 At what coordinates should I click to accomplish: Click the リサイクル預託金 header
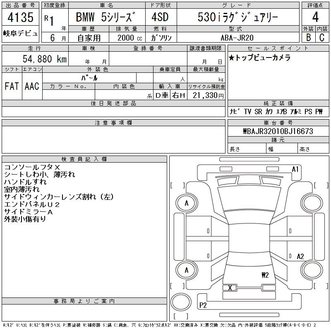[206, 86]
